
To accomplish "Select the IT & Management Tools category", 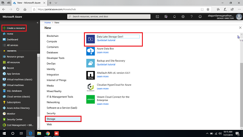I will pyautogui.click(x=60, y=97).
